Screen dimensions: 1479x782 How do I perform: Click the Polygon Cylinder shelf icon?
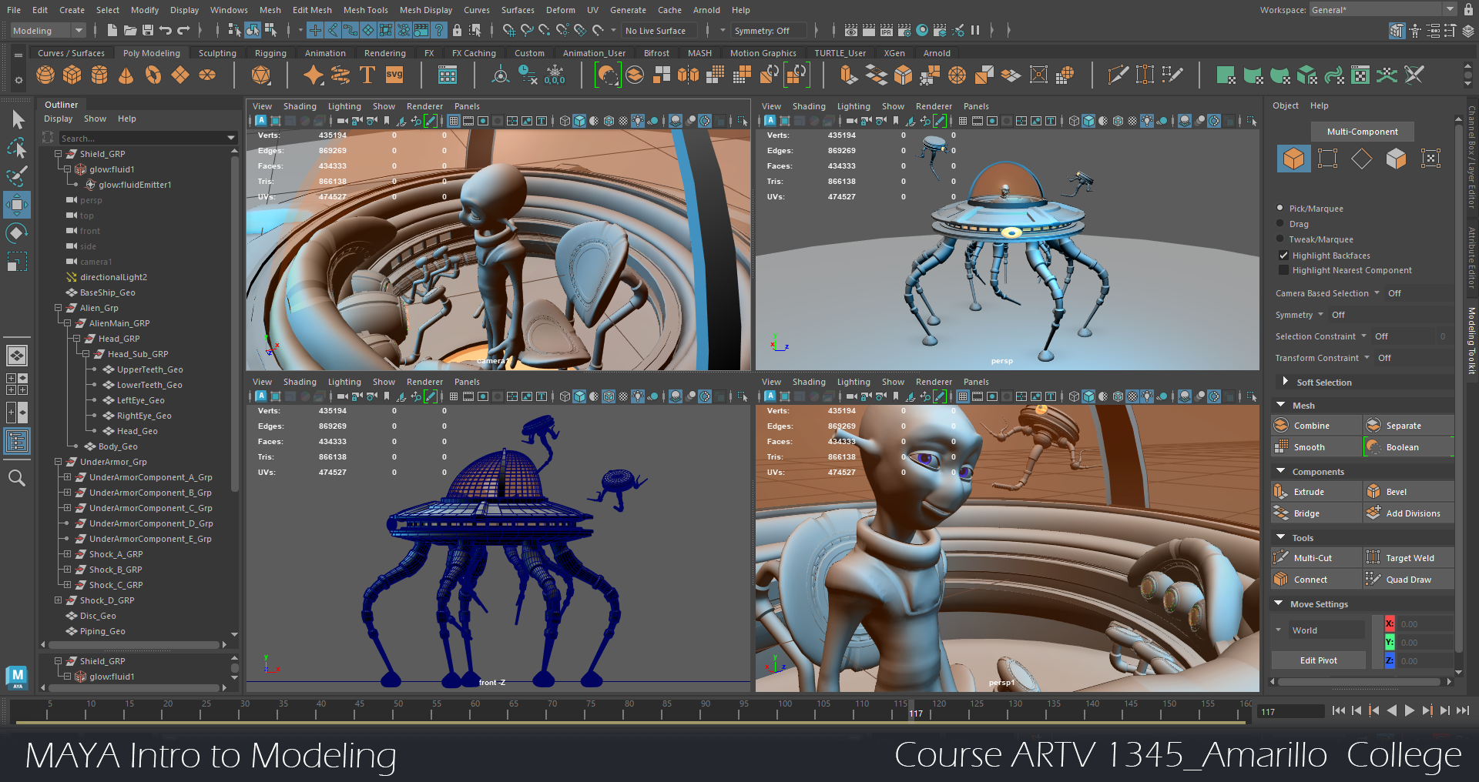[x=99, y=75]
